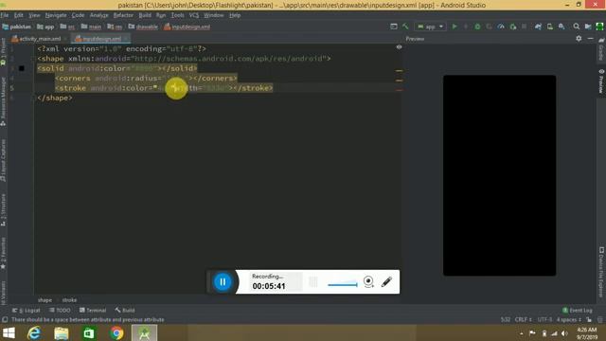The height and width of the screenshot is (341, 606).
Task: Open the app run configuration dropdown
Action: pos(430,27)
